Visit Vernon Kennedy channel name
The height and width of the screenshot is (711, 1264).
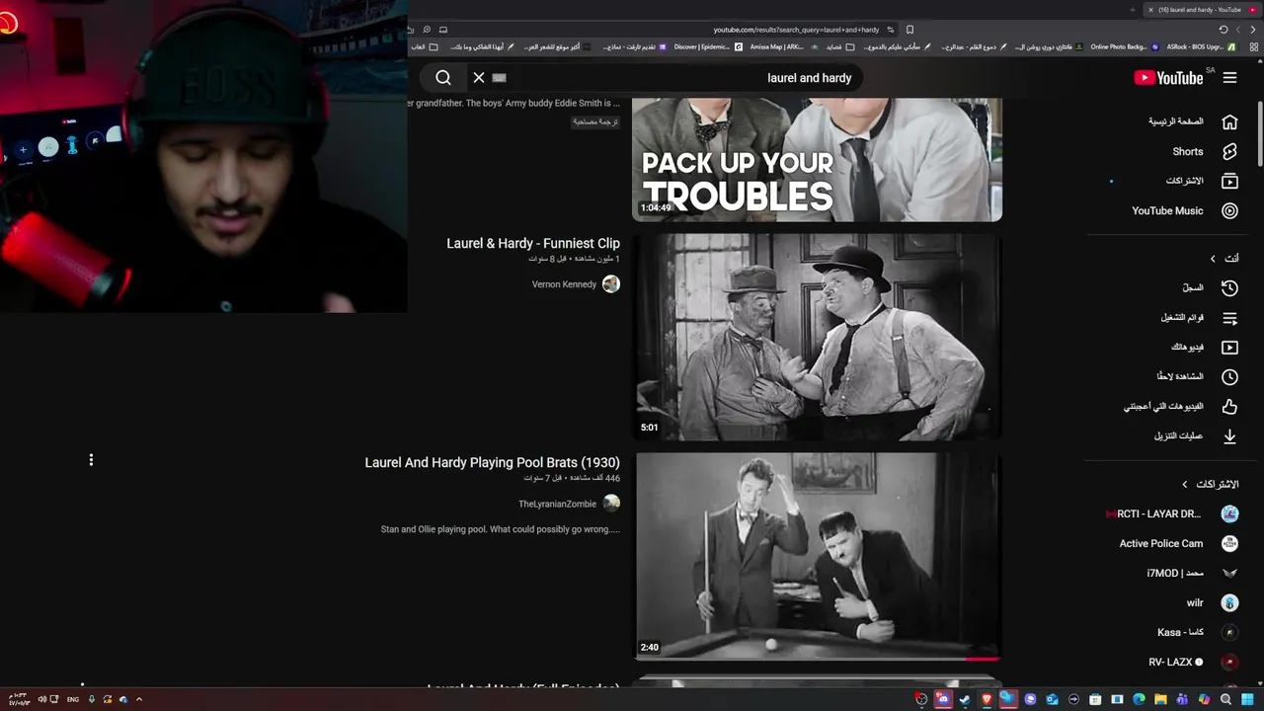pyautogui.click(x=565, y=284)
